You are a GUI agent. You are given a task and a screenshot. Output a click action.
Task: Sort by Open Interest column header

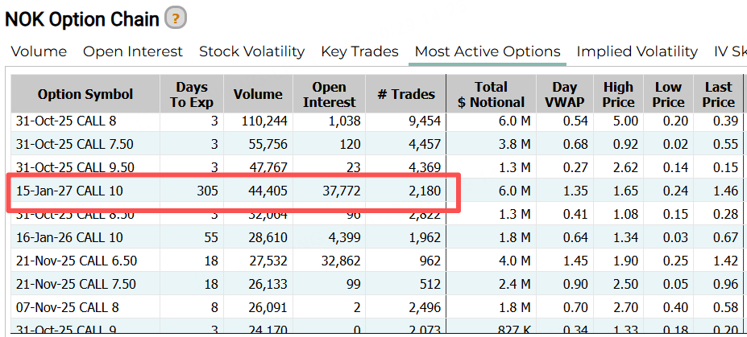pyautogui.click(x=329, y=94)
